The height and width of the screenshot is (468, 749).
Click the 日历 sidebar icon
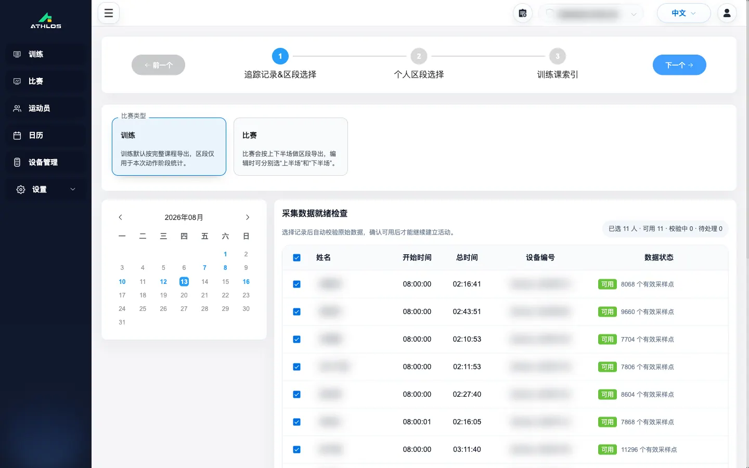point(17,135)
